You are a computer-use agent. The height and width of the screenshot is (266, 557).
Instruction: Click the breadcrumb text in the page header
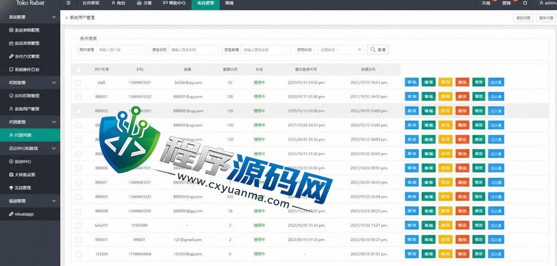click(x=82, y=17)
